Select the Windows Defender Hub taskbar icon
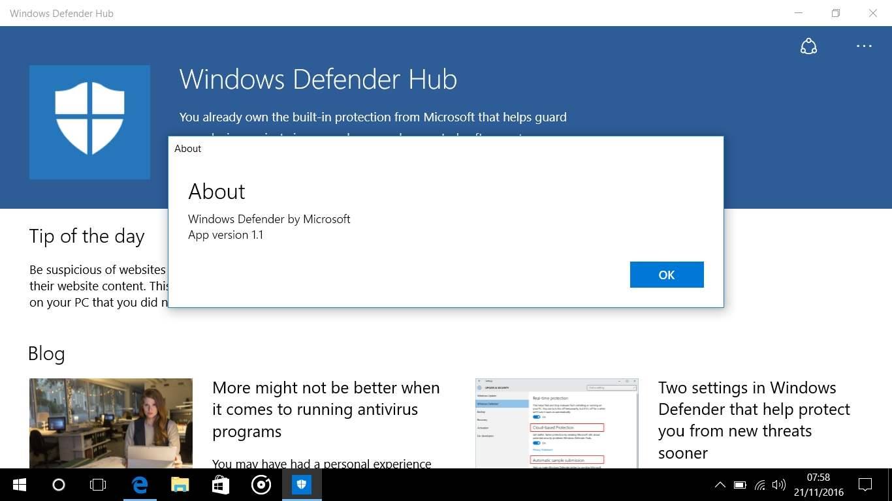The image size is (892, 501). click(x=302, y=485)
